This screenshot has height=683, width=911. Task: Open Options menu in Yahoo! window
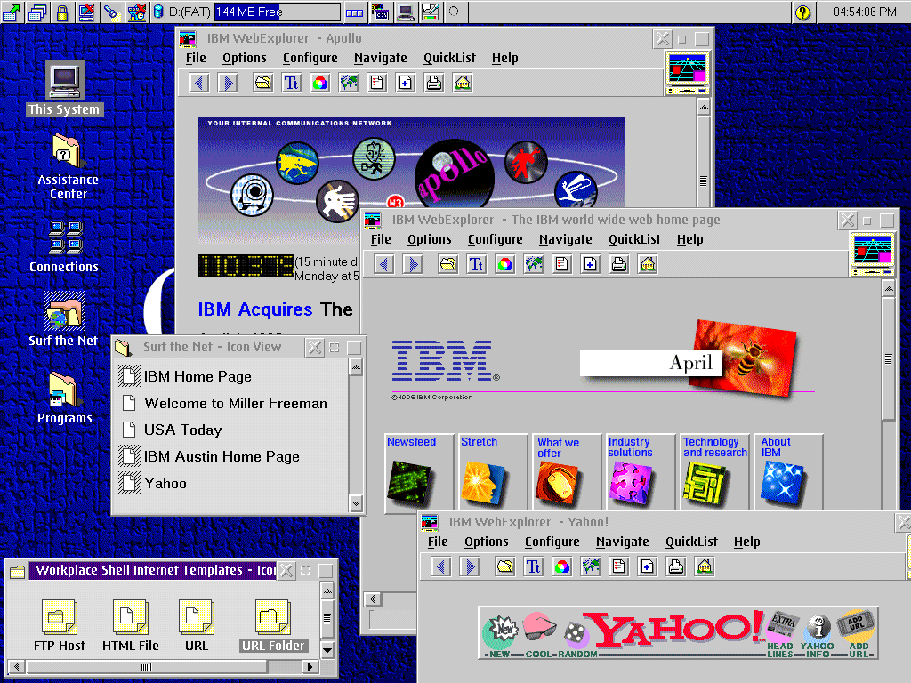487,542
